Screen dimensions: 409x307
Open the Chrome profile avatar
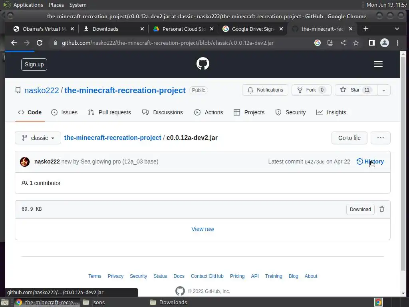click(x=385, y=43)
